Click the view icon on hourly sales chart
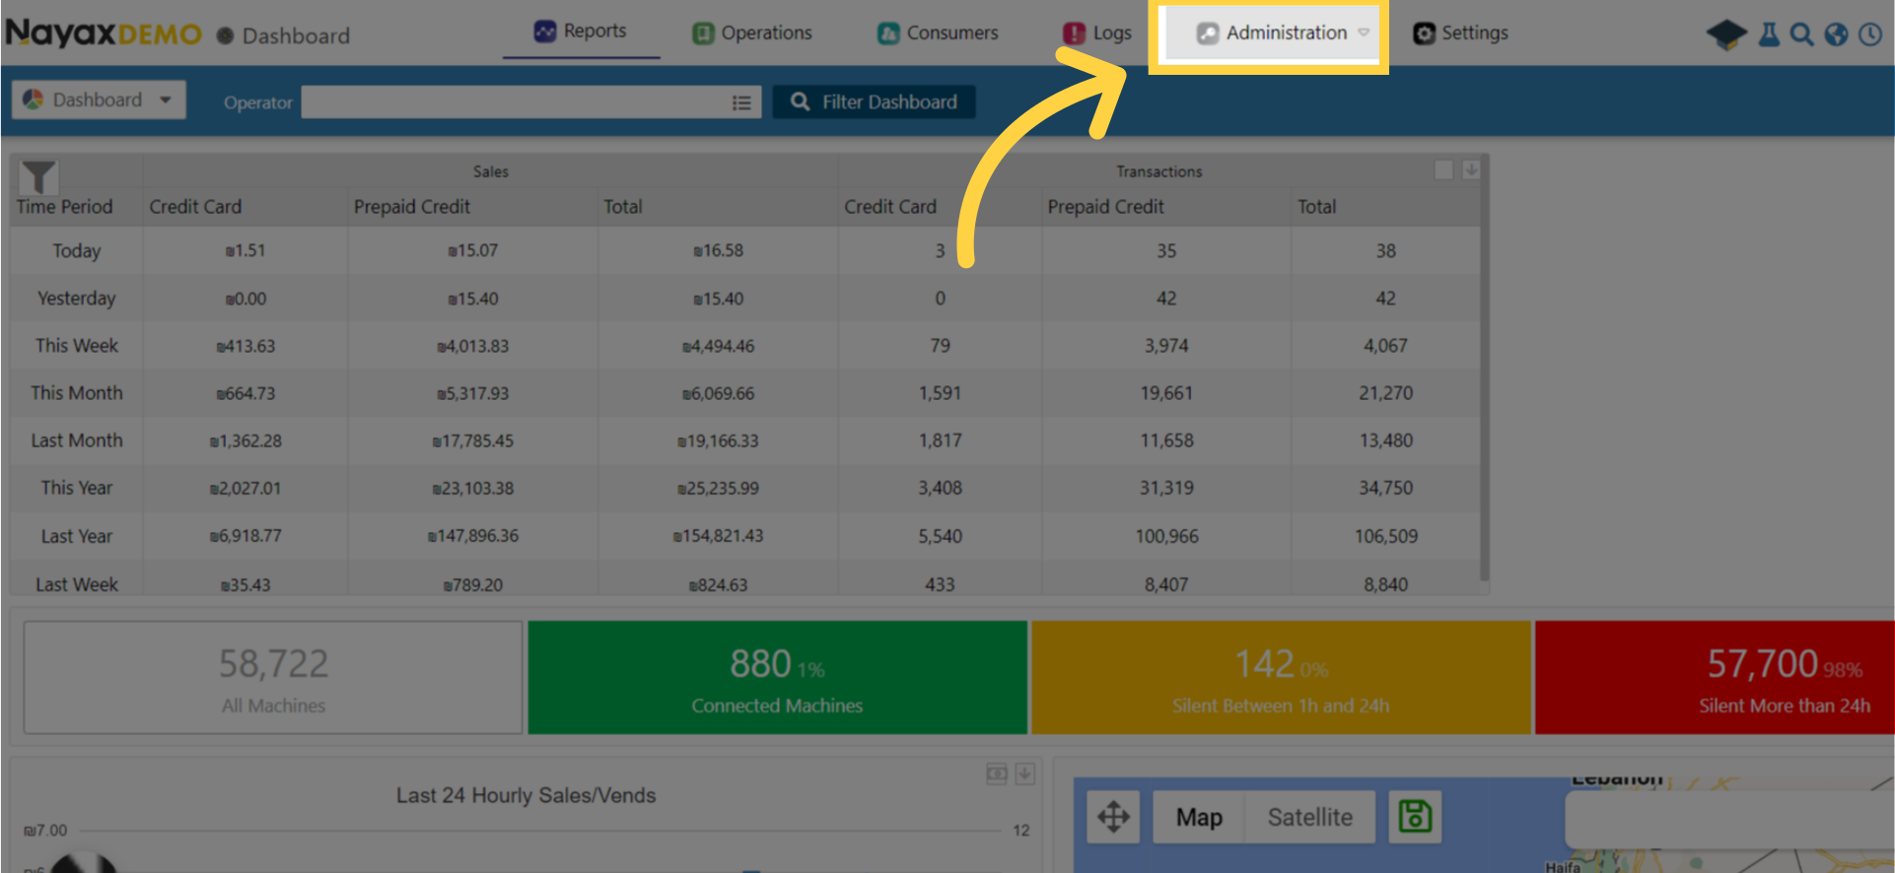Viewport: 1895px width, 873px height. click(997, 773)
